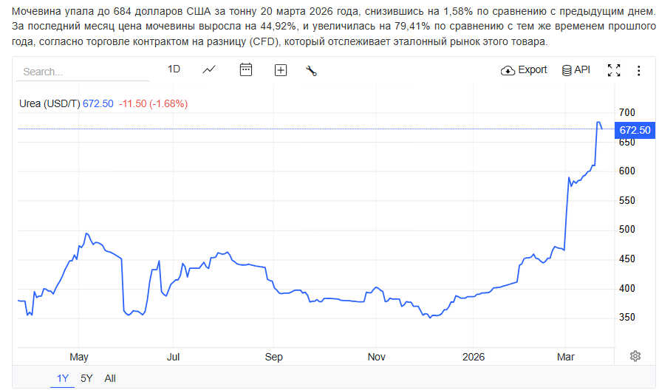Select the 1Y time range tab
Viewport: 659px width, 390px height.
63,378
